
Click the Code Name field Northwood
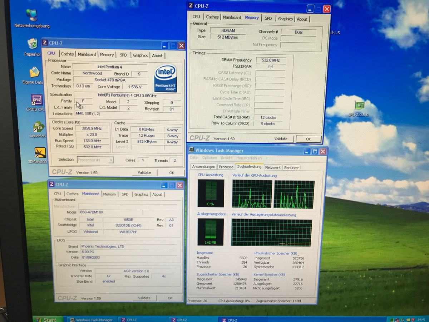[92, 73]
